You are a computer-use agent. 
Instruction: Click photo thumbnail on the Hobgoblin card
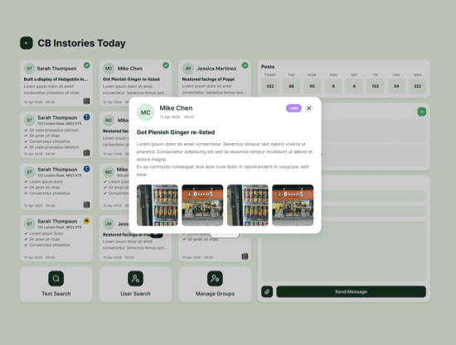(86, 101)
